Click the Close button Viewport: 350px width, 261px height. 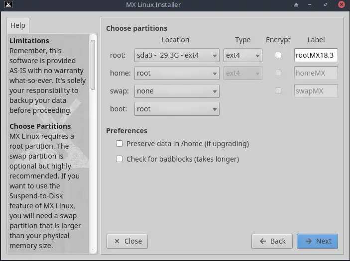[127, 241]
